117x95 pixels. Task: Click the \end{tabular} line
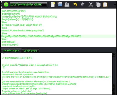[8, 42]
